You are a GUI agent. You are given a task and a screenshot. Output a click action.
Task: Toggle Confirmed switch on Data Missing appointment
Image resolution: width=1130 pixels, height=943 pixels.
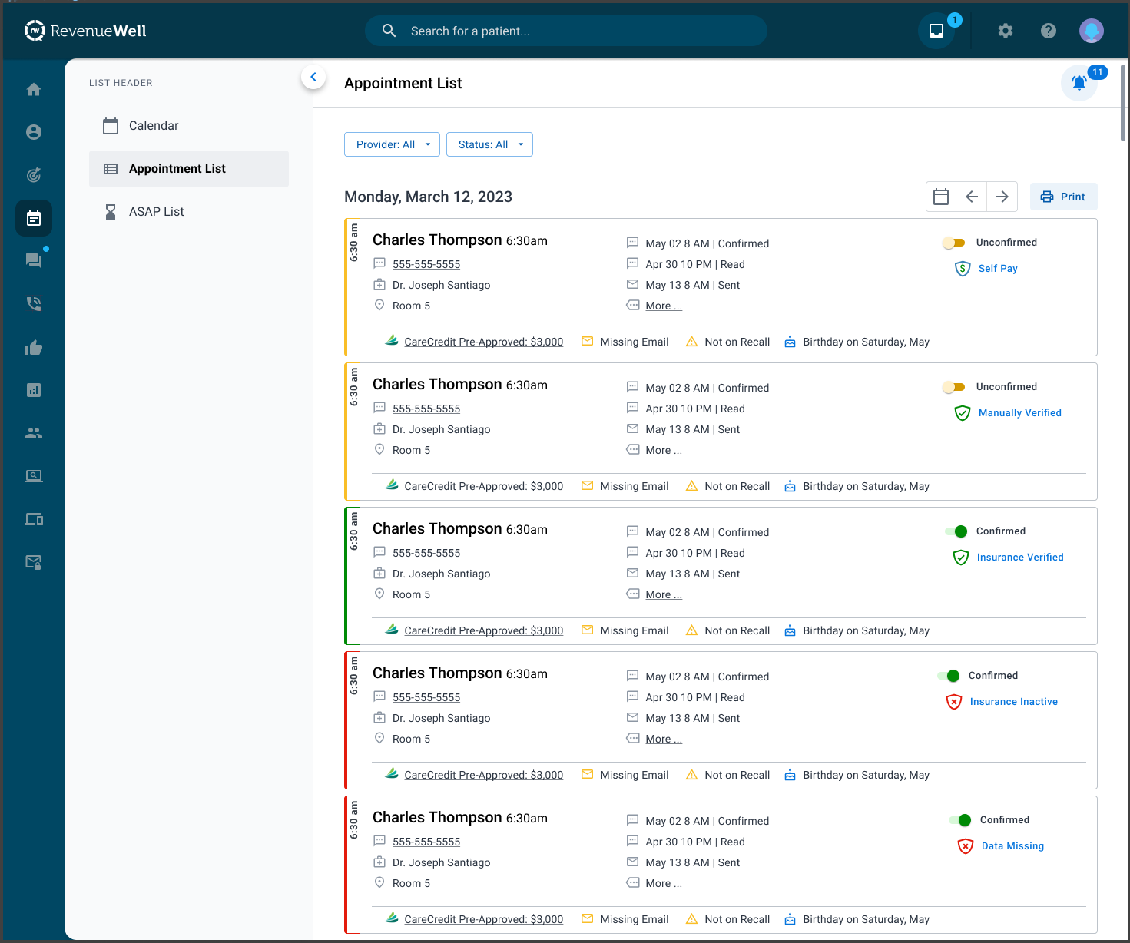point(960,820)
